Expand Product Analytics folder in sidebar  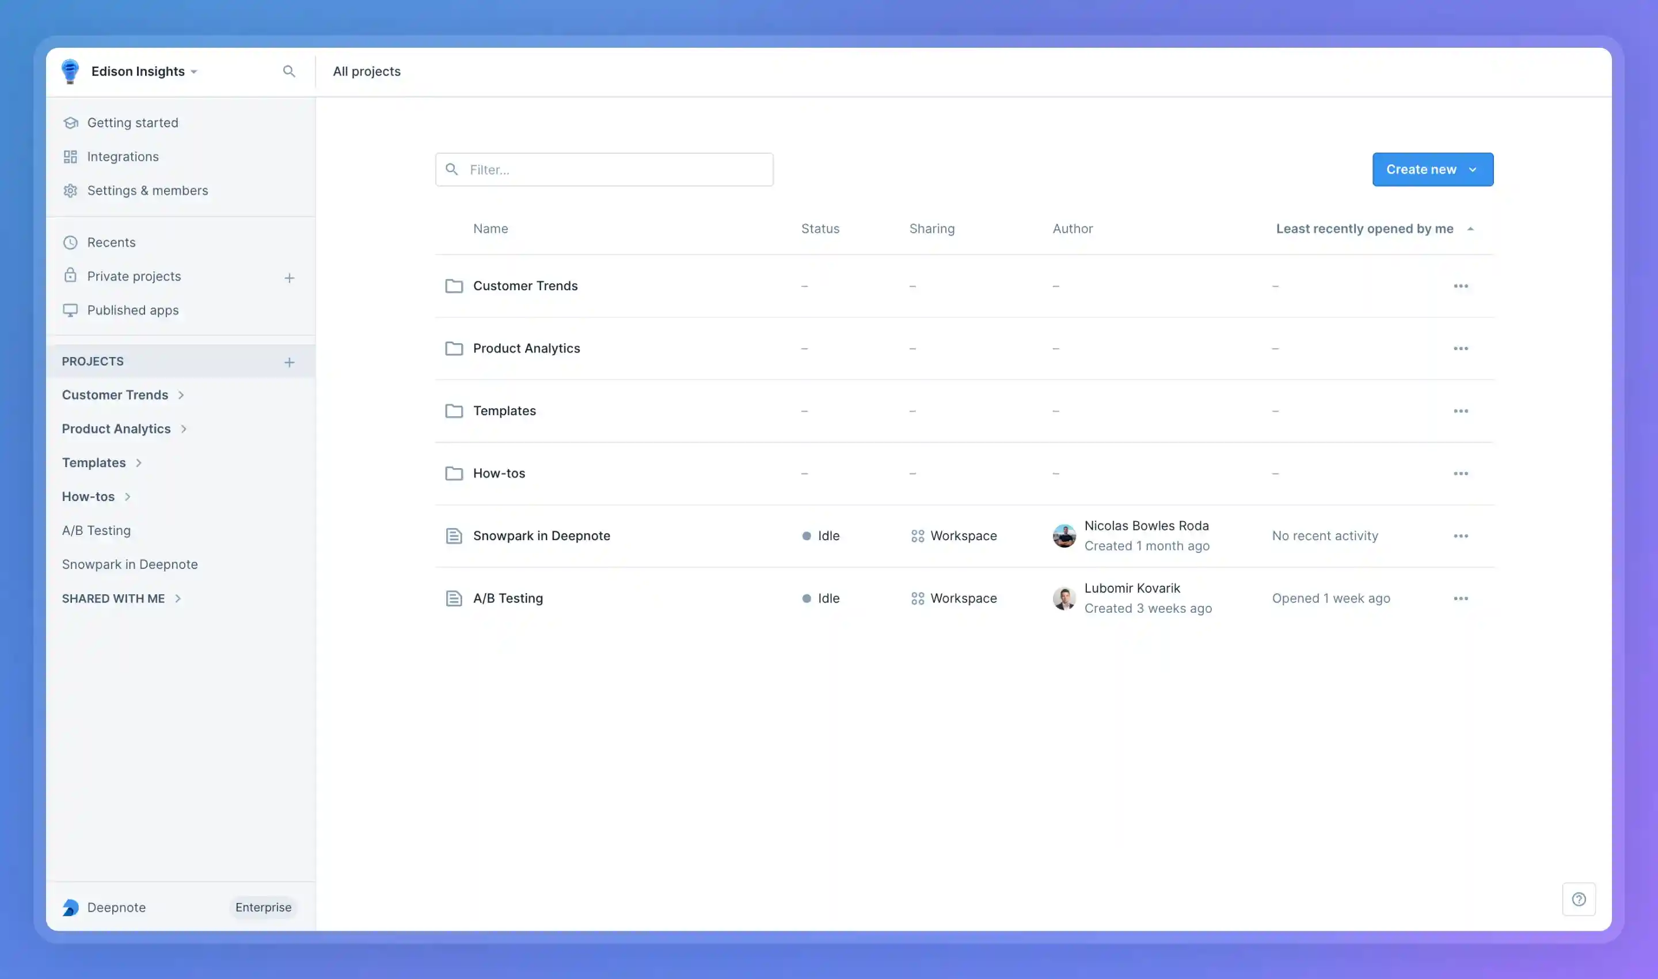point(183,429)
